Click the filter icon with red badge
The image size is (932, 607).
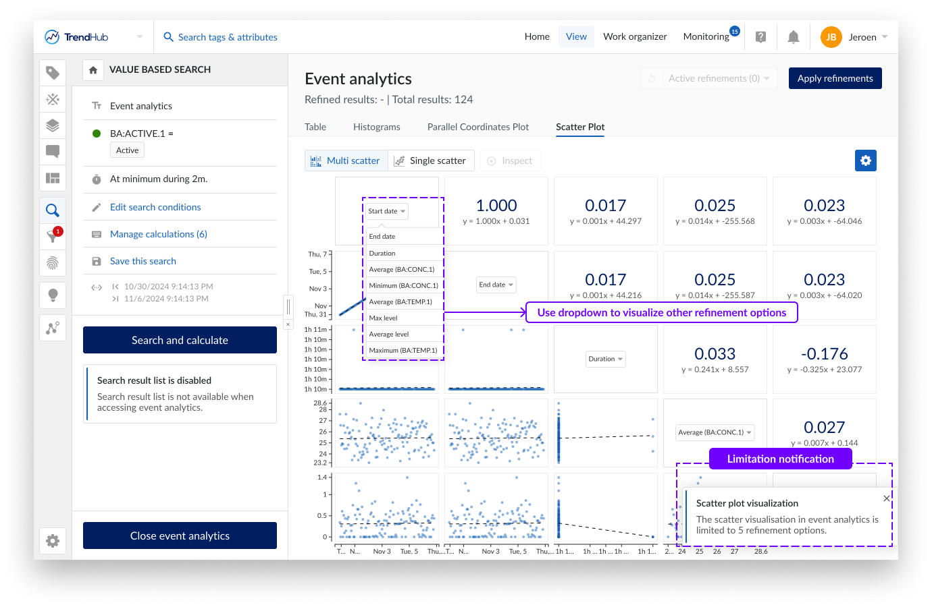[x=53, y=236]
